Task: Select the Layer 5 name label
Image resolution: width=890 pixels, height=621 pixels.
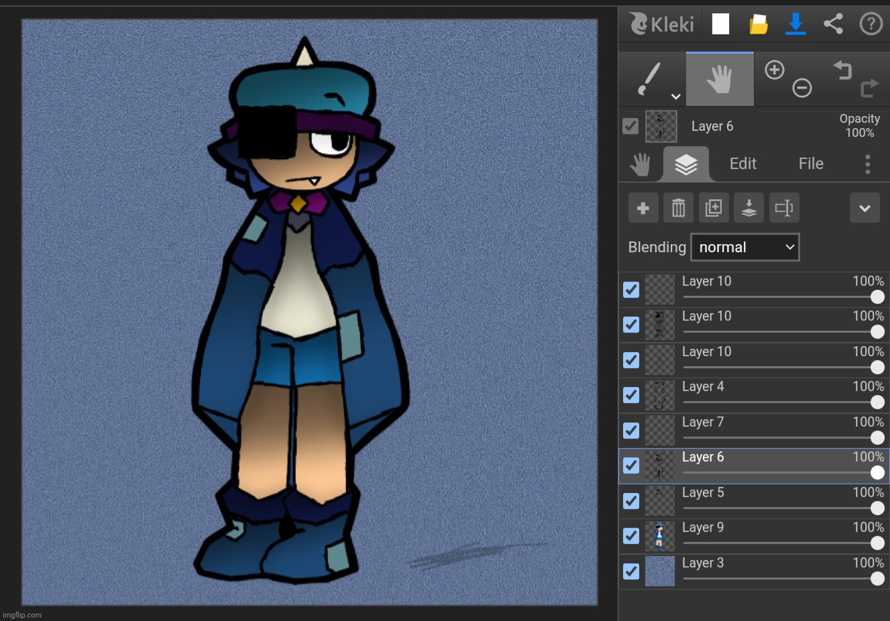Action: [703, 493]
